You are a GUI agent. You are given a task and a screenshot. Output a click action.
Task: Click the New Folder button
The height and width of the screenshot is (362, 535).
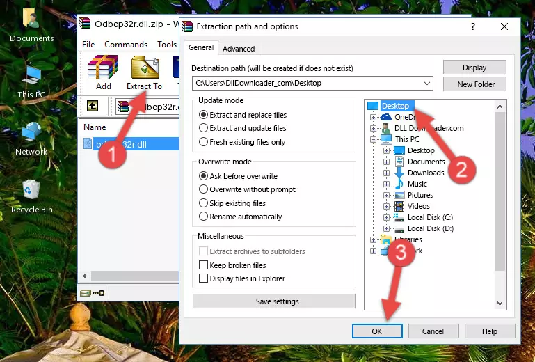pos(474,84)
